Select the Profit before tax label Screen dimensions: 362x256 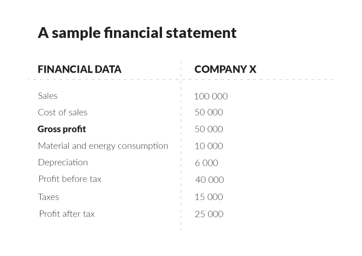[x=70, y=179]
